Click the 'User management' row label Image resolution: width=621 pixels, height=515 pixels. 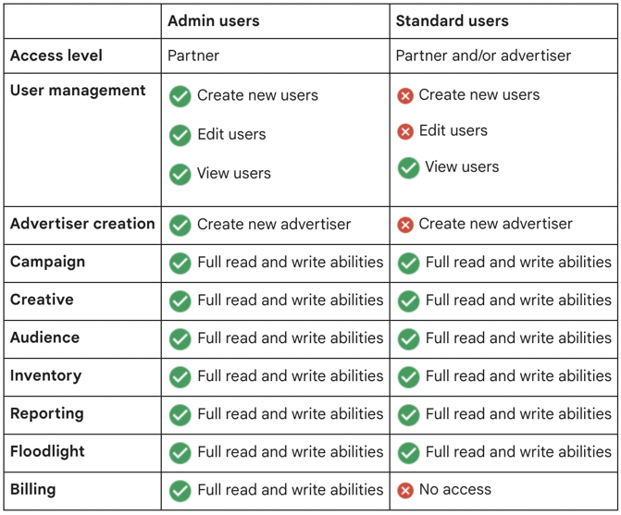click(78, 91)
